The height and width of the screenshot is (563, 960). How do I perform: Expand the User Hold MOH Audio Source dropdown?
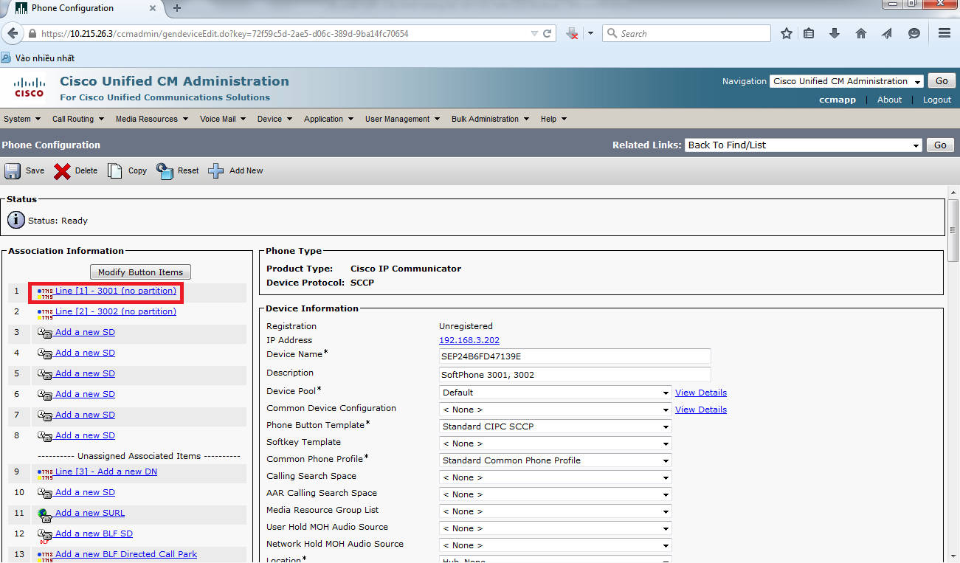(556, 528)
